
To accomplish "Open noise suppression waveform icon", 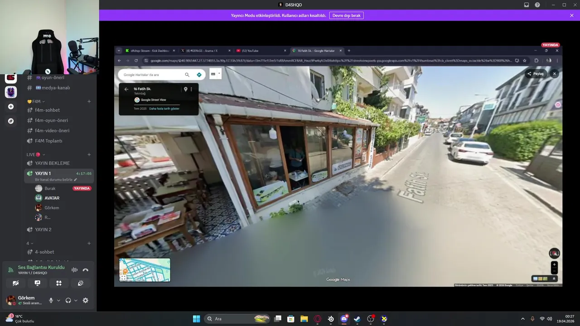I will pos(74,270).
